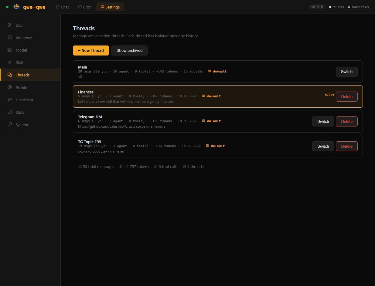Click the Stats bar chart icon
The height and width of the screenshot is (286, 375).
click(x=10, y=112)
